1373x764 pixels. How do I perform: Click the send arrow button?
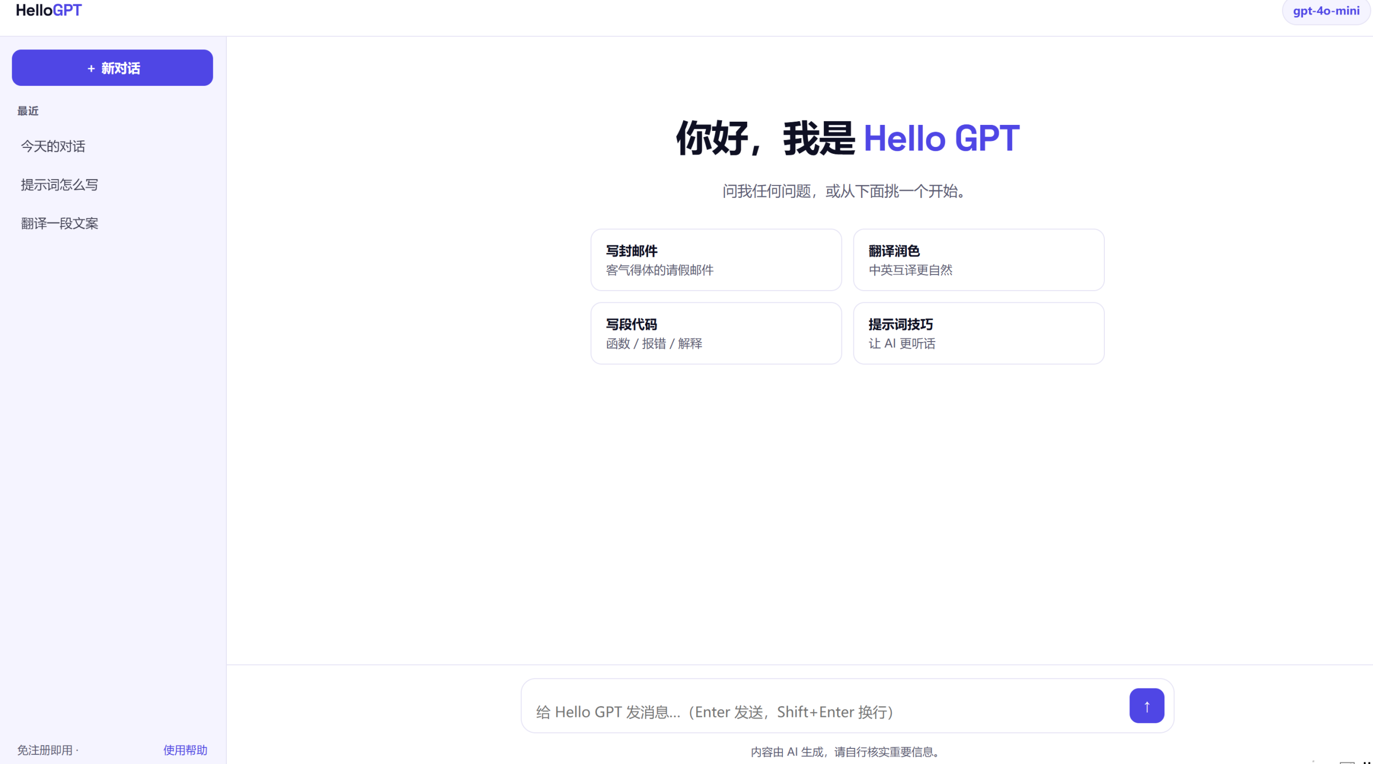tap(1146, 706)
